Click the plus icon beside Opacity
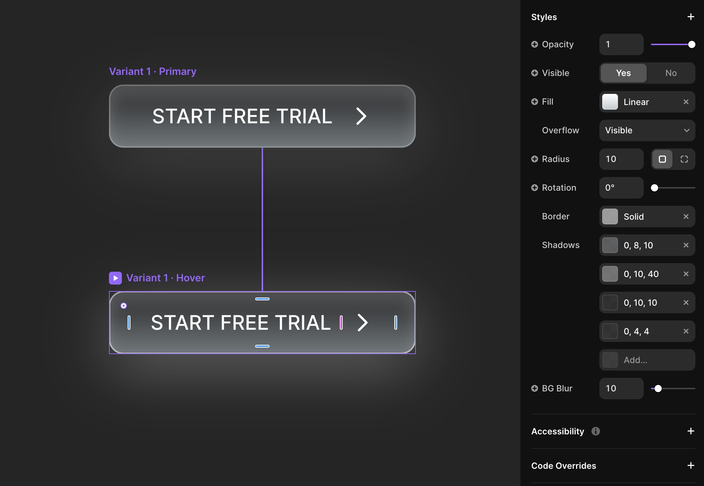This screenshot has height=486, width=704. click(x=534, y=44)
